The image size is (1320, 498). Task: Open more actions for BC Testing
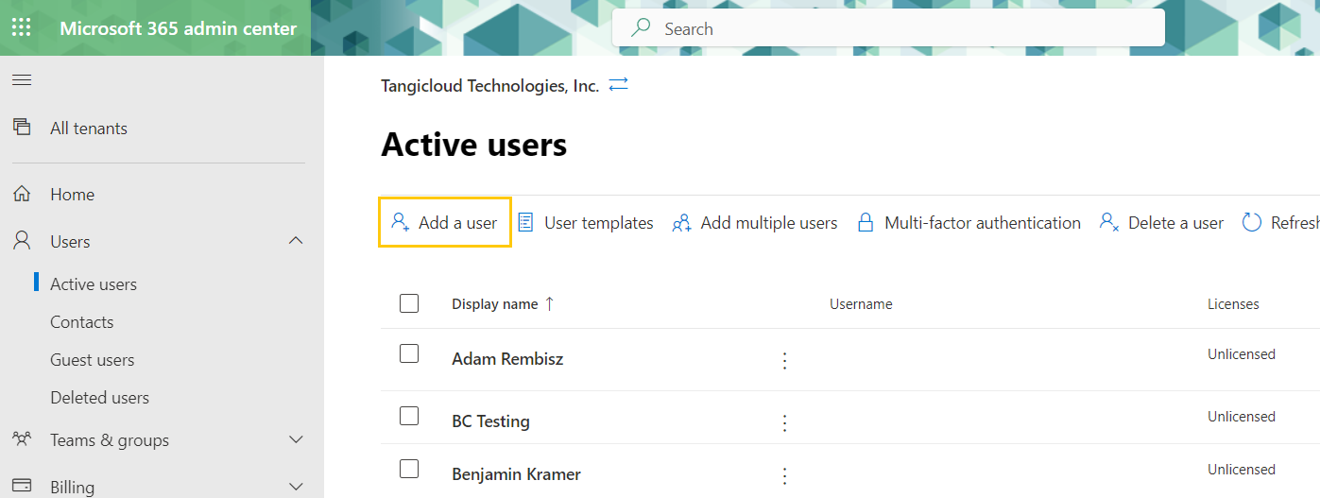[x=784, y=422]
